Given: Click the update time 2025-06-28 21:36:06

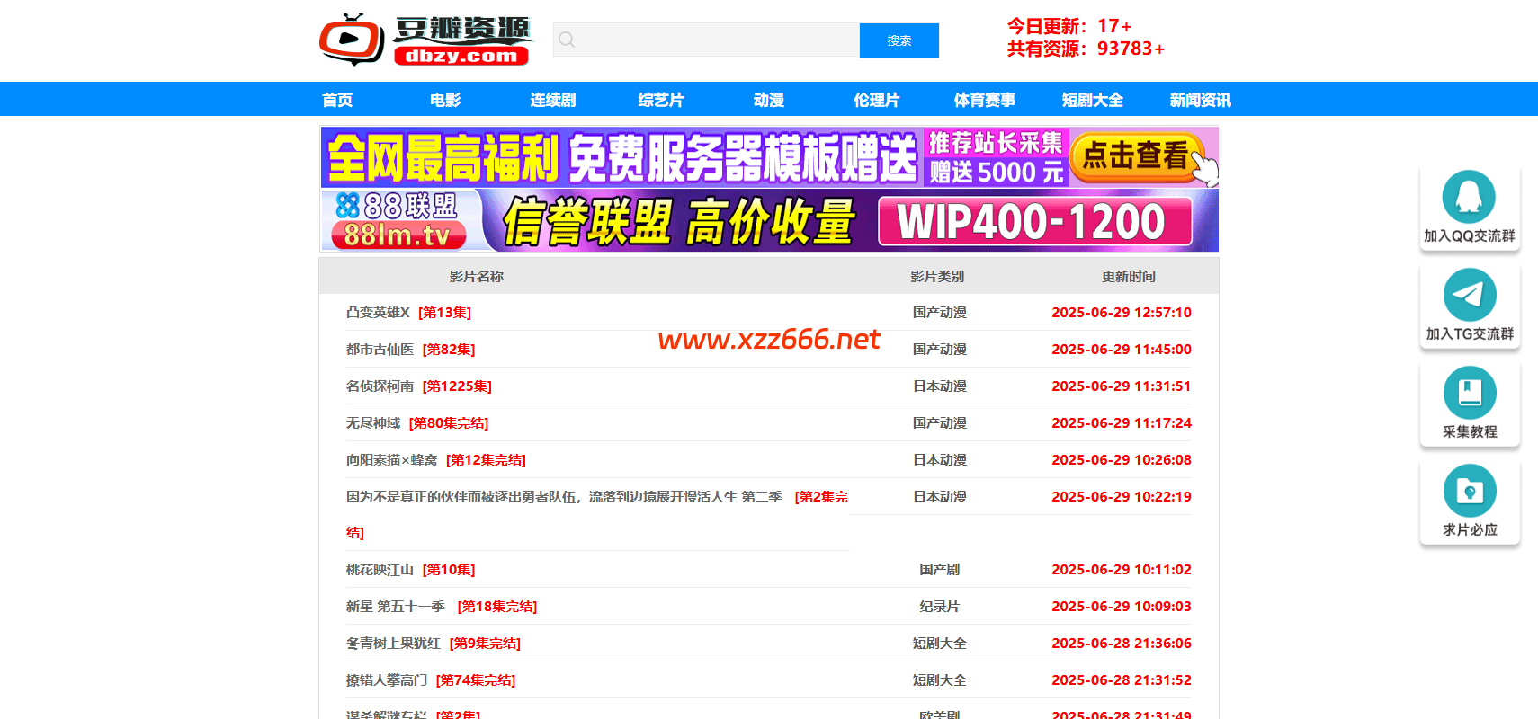Looking at the screenshot, I should (1122, 644).
